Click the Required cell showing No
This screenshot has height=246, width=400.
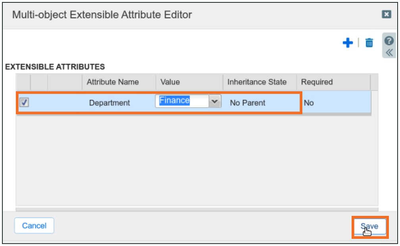pyautogui.click(x=309, y=103)
